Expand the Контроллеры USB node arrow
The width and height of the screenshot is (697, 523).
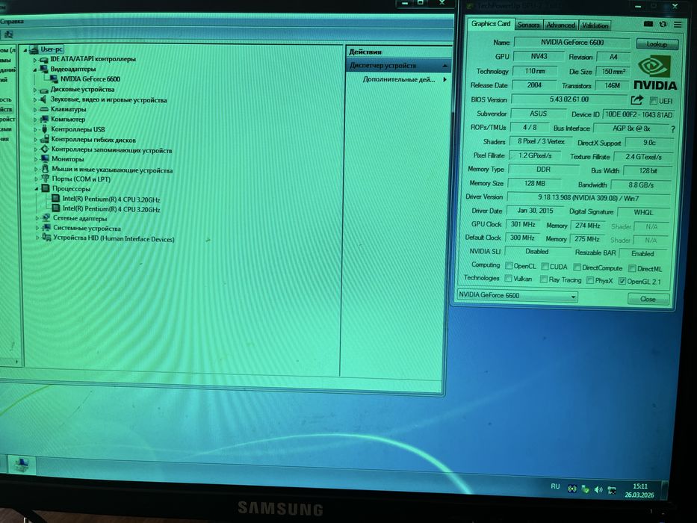coord(36,130)
